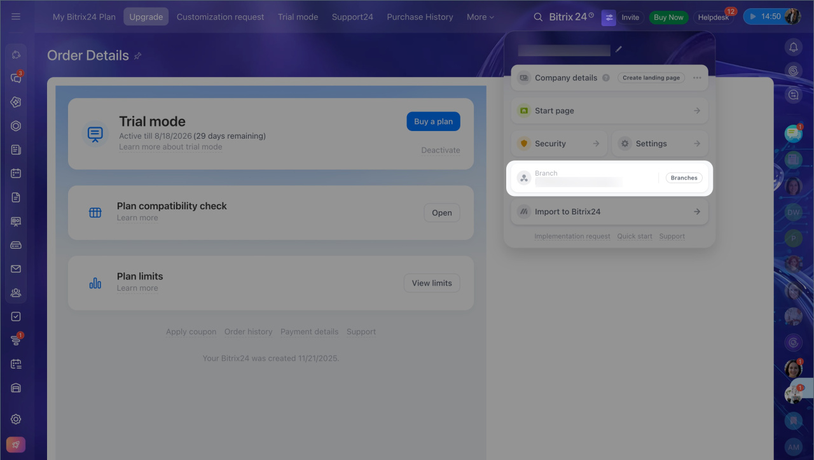Screen dimensions: 814x460
Task: Open the Helpdesk button
Action: click(x=712, y=17)
